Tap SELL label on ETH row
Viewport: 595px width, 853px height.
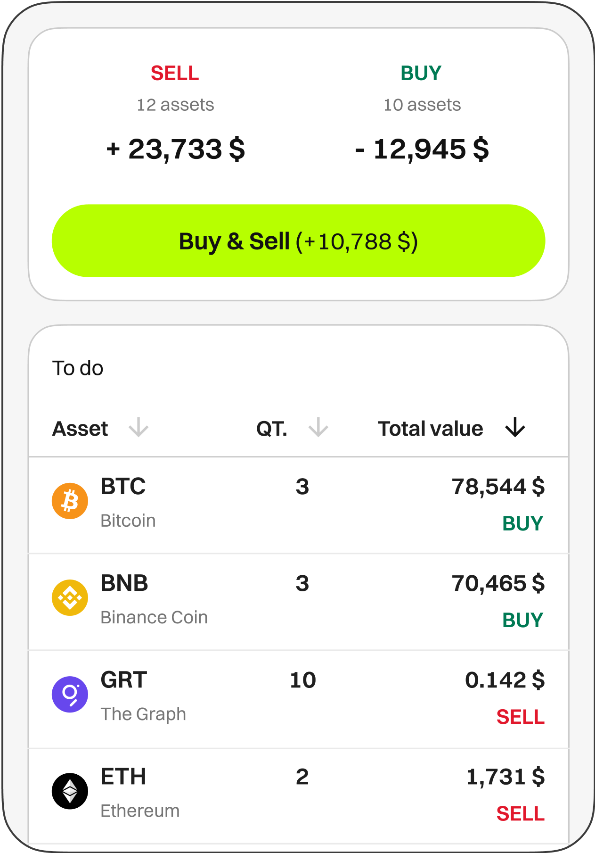click(x=520, y=813)
